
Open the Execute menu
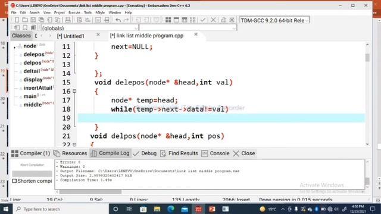pos(74,12)
